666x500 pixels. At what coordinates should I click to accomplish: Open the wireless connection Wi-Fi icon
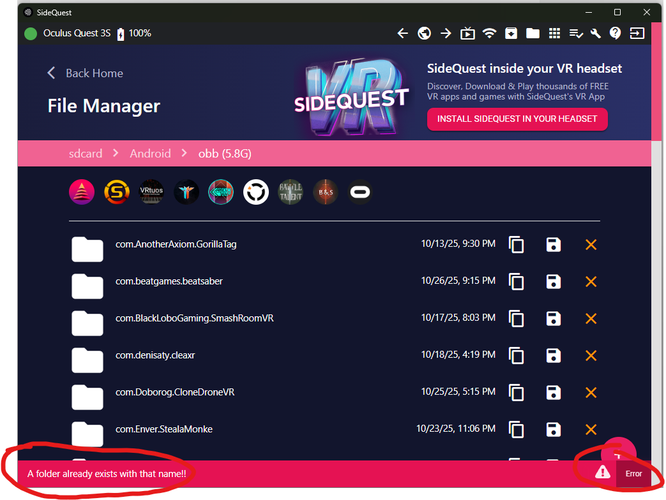pyautogui.click(x=489, y=33)
